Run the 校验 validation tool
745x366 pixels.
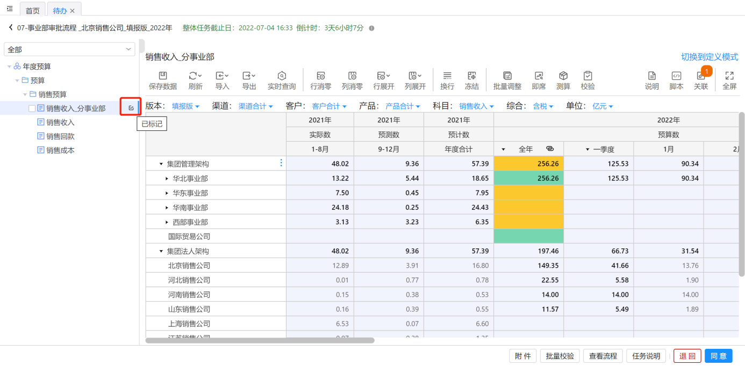[588, 76]
